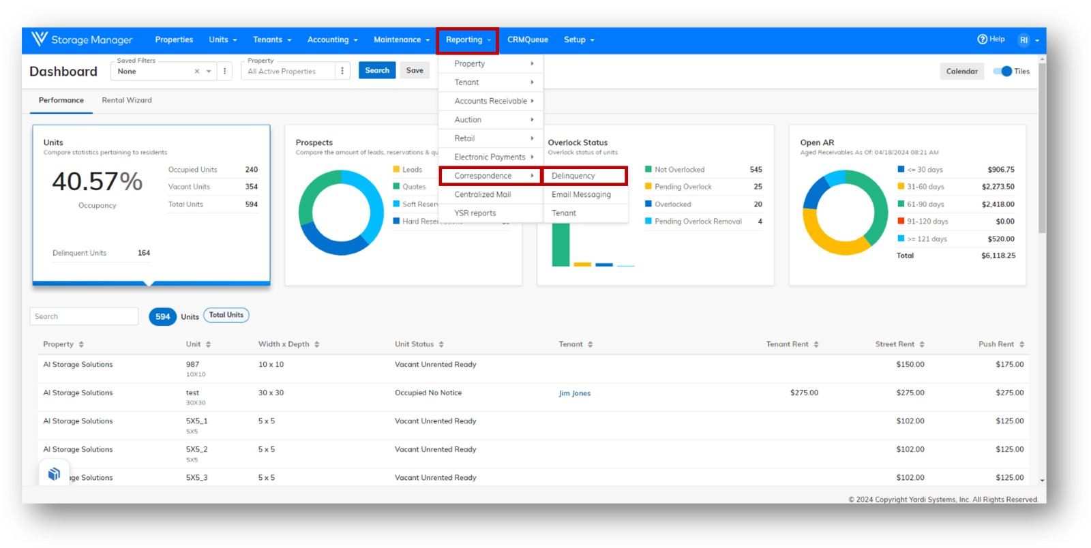The height and width of the screenshot is (548, 1091).
Task: Click the floating blue box widget icon
Action: (54, 474)
